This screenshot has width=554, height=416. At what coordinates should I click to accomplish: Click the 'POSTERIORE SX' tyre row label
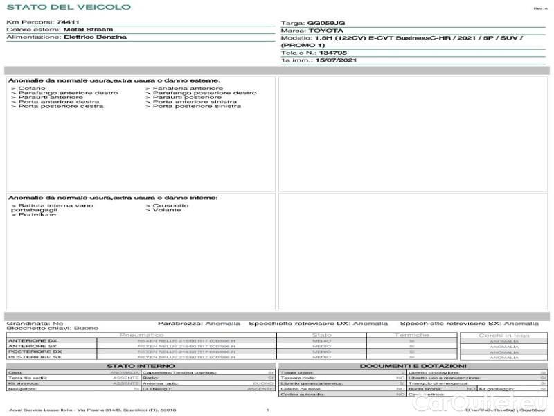[x=35, y=357]
